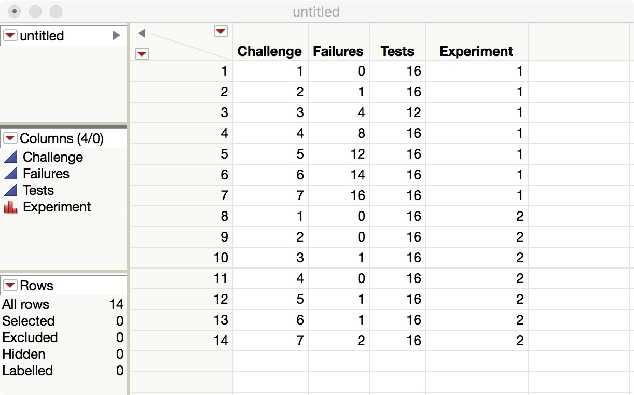
Task: Click the continuous icon beside Tests column
Action: click(10, 190)
